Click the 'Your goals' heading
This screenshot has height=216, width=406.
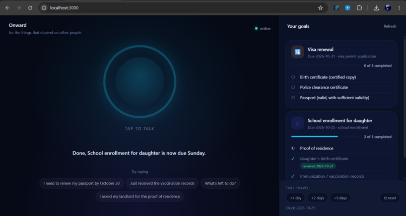pyautogui.click(x=298, y=26)
